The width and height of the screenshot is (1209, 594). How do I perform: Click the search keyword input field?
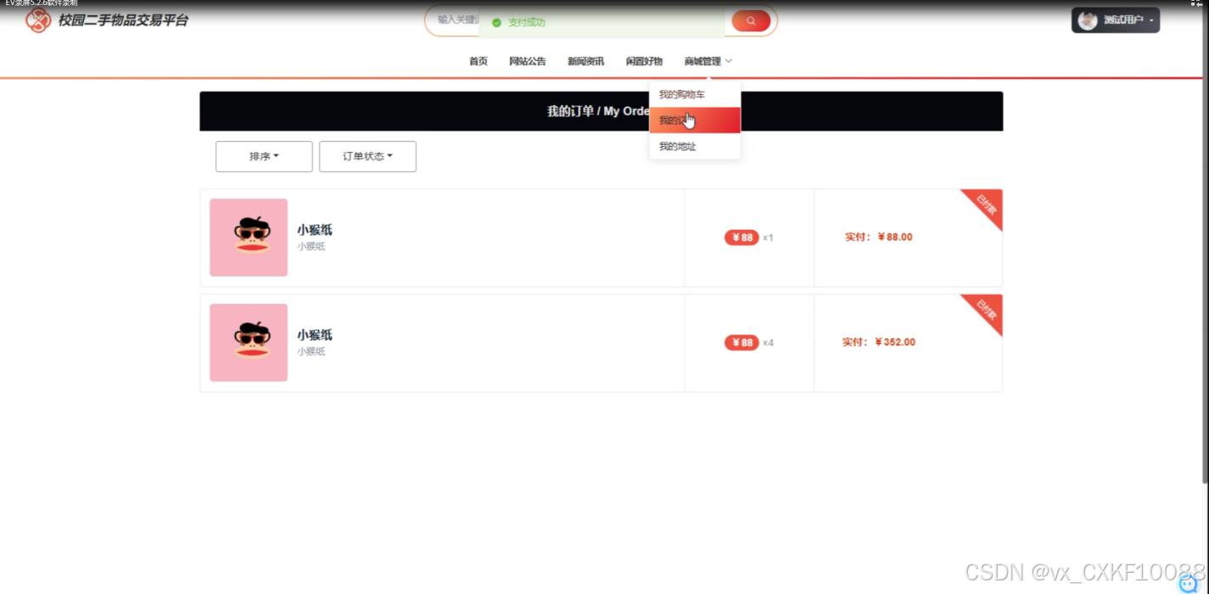coord(458,20)
